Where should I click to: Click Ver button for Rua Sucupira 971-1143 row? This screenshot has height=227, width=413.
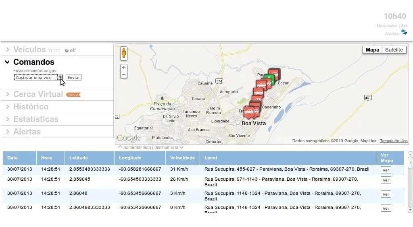[386, 180]
